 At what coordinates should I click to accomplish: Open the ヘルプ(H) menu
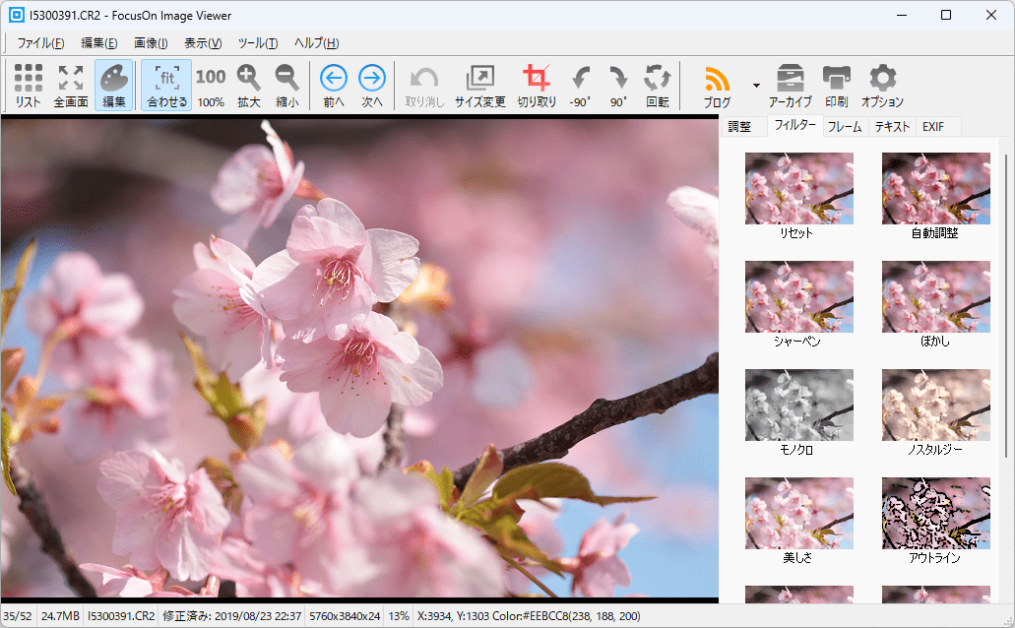[317, 43]
